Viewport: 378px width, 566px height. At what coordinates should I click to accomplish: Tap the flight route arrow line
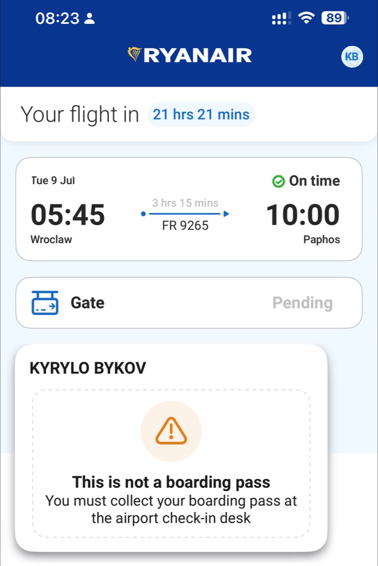click(x=185, y=214)
